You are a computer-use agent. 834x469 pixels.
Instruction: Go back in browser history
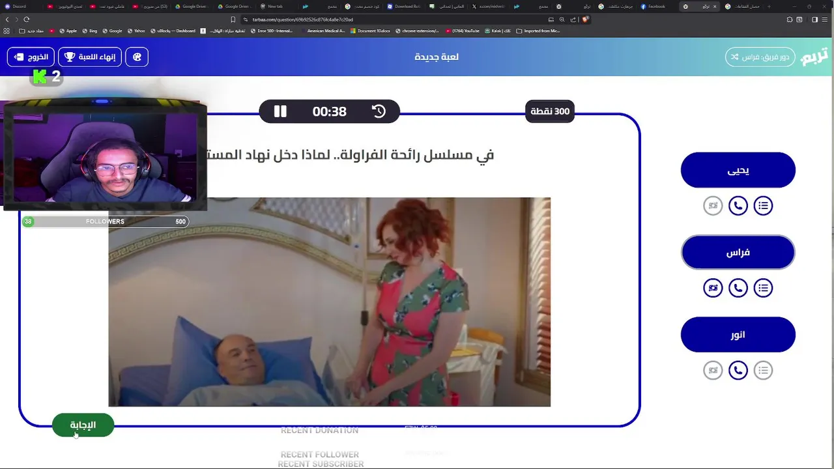tap(7, 20)
